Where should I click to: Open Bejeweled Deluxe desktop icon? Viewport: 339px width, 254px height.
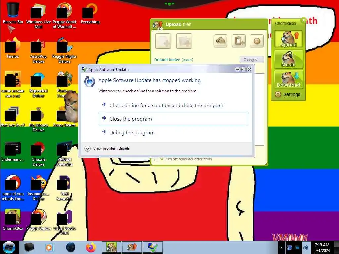pos(38,84)
